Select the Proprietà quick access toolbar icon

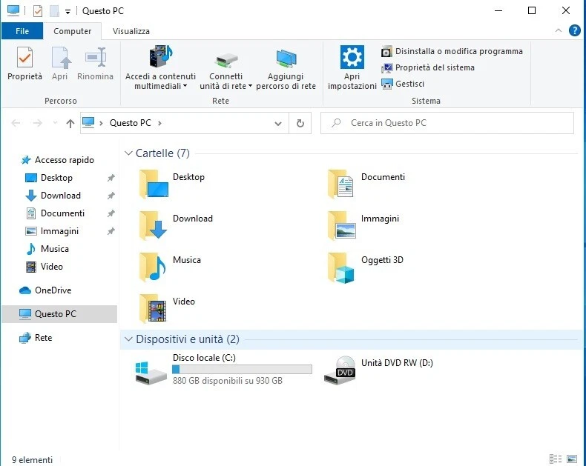[x=38, y=11]
